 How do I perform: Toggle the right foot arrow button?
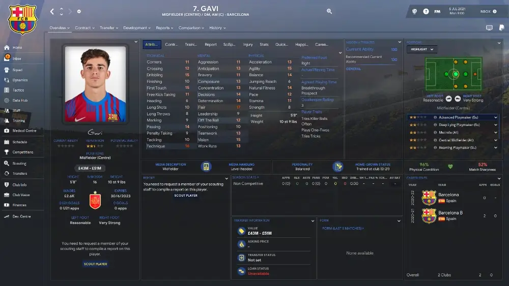pyautogui.click(x=458, y=99)
